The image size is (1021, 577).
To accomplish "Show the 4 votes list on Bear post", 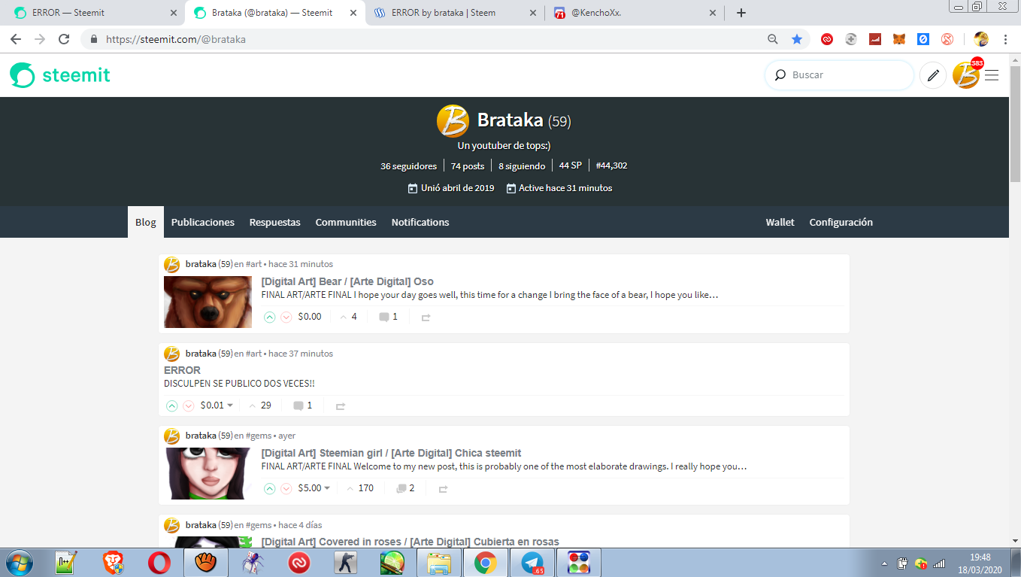I will [349, 317].
